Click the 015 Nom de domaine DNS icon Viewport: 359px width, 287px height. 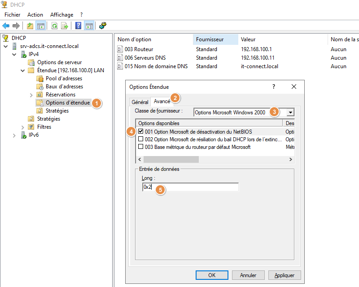click(120, 66)
